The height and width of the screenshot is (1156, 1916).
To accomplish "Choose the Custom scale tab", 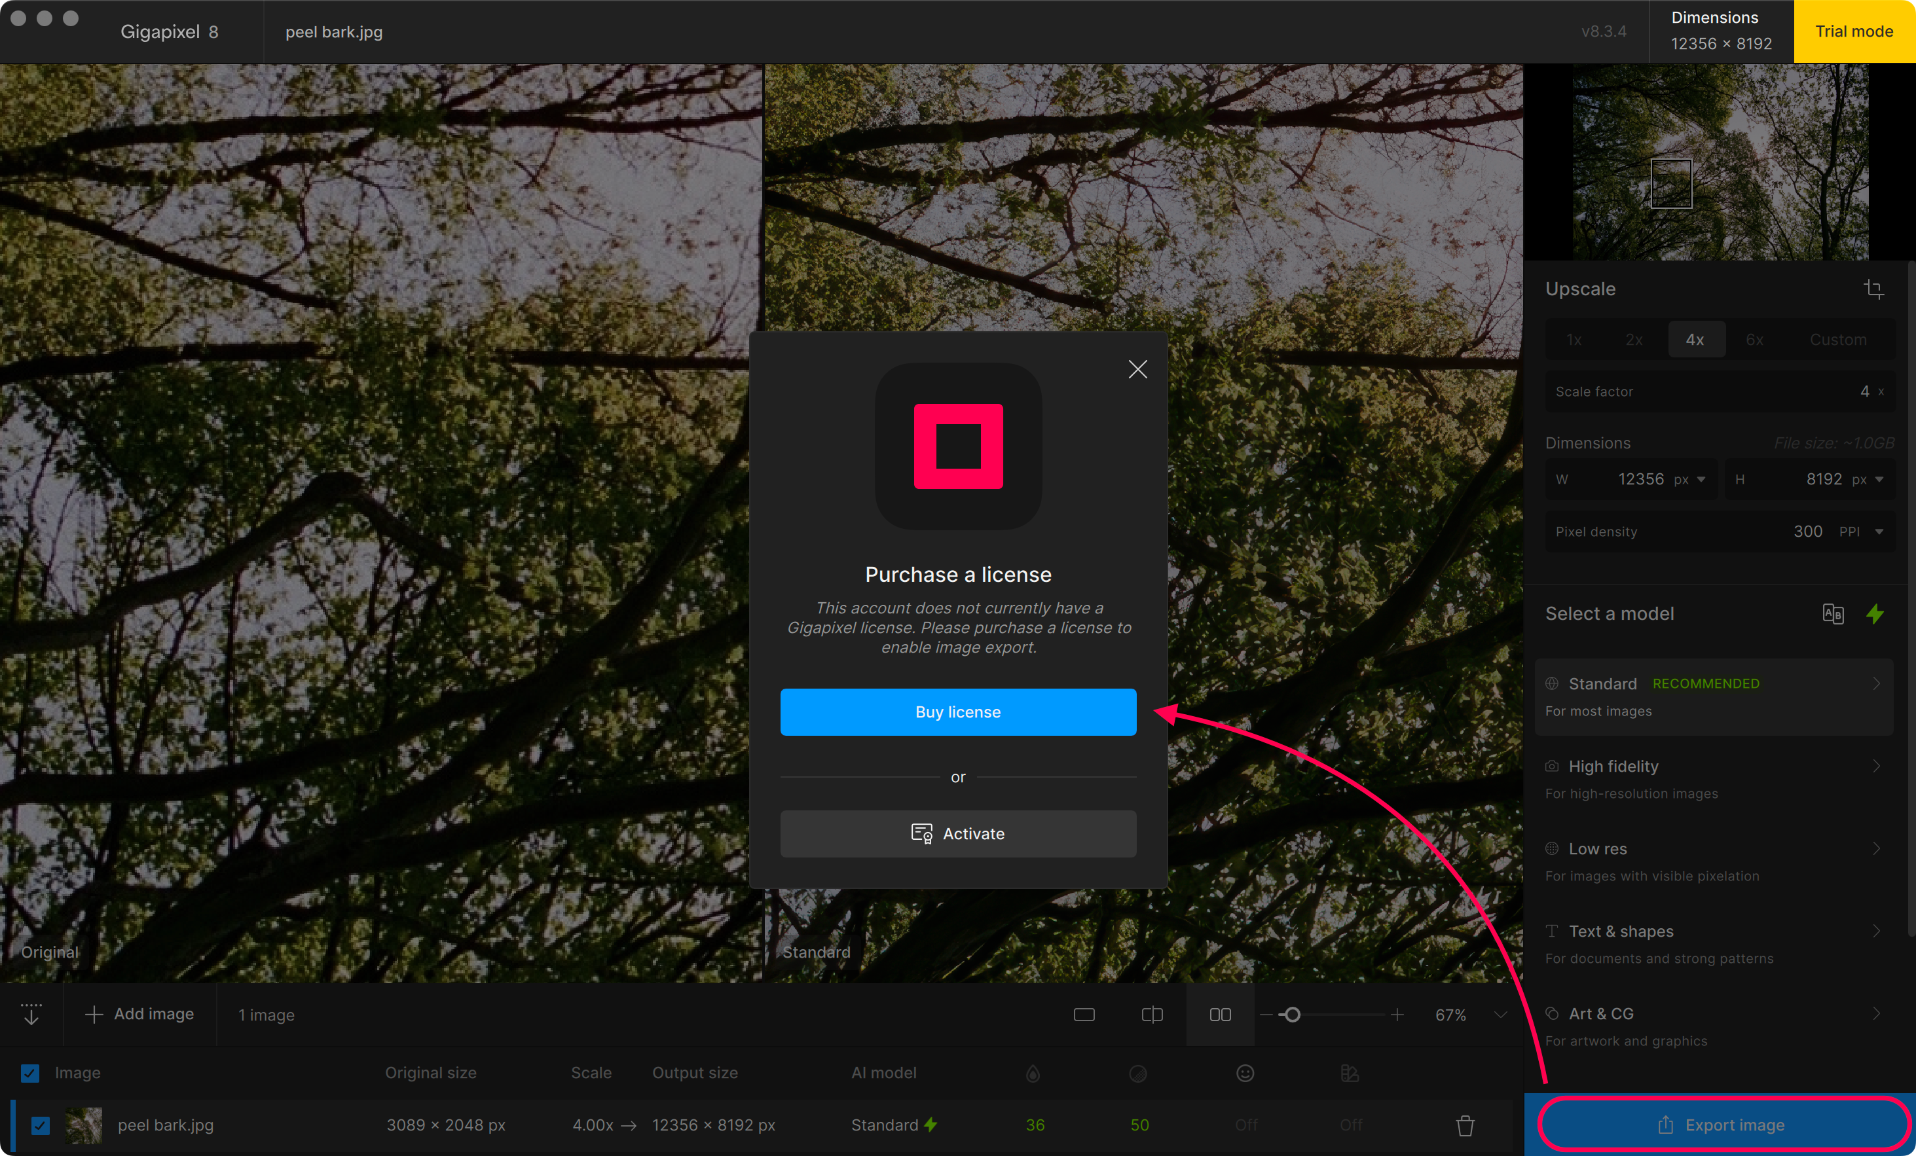I will (x=1837, y=340).
